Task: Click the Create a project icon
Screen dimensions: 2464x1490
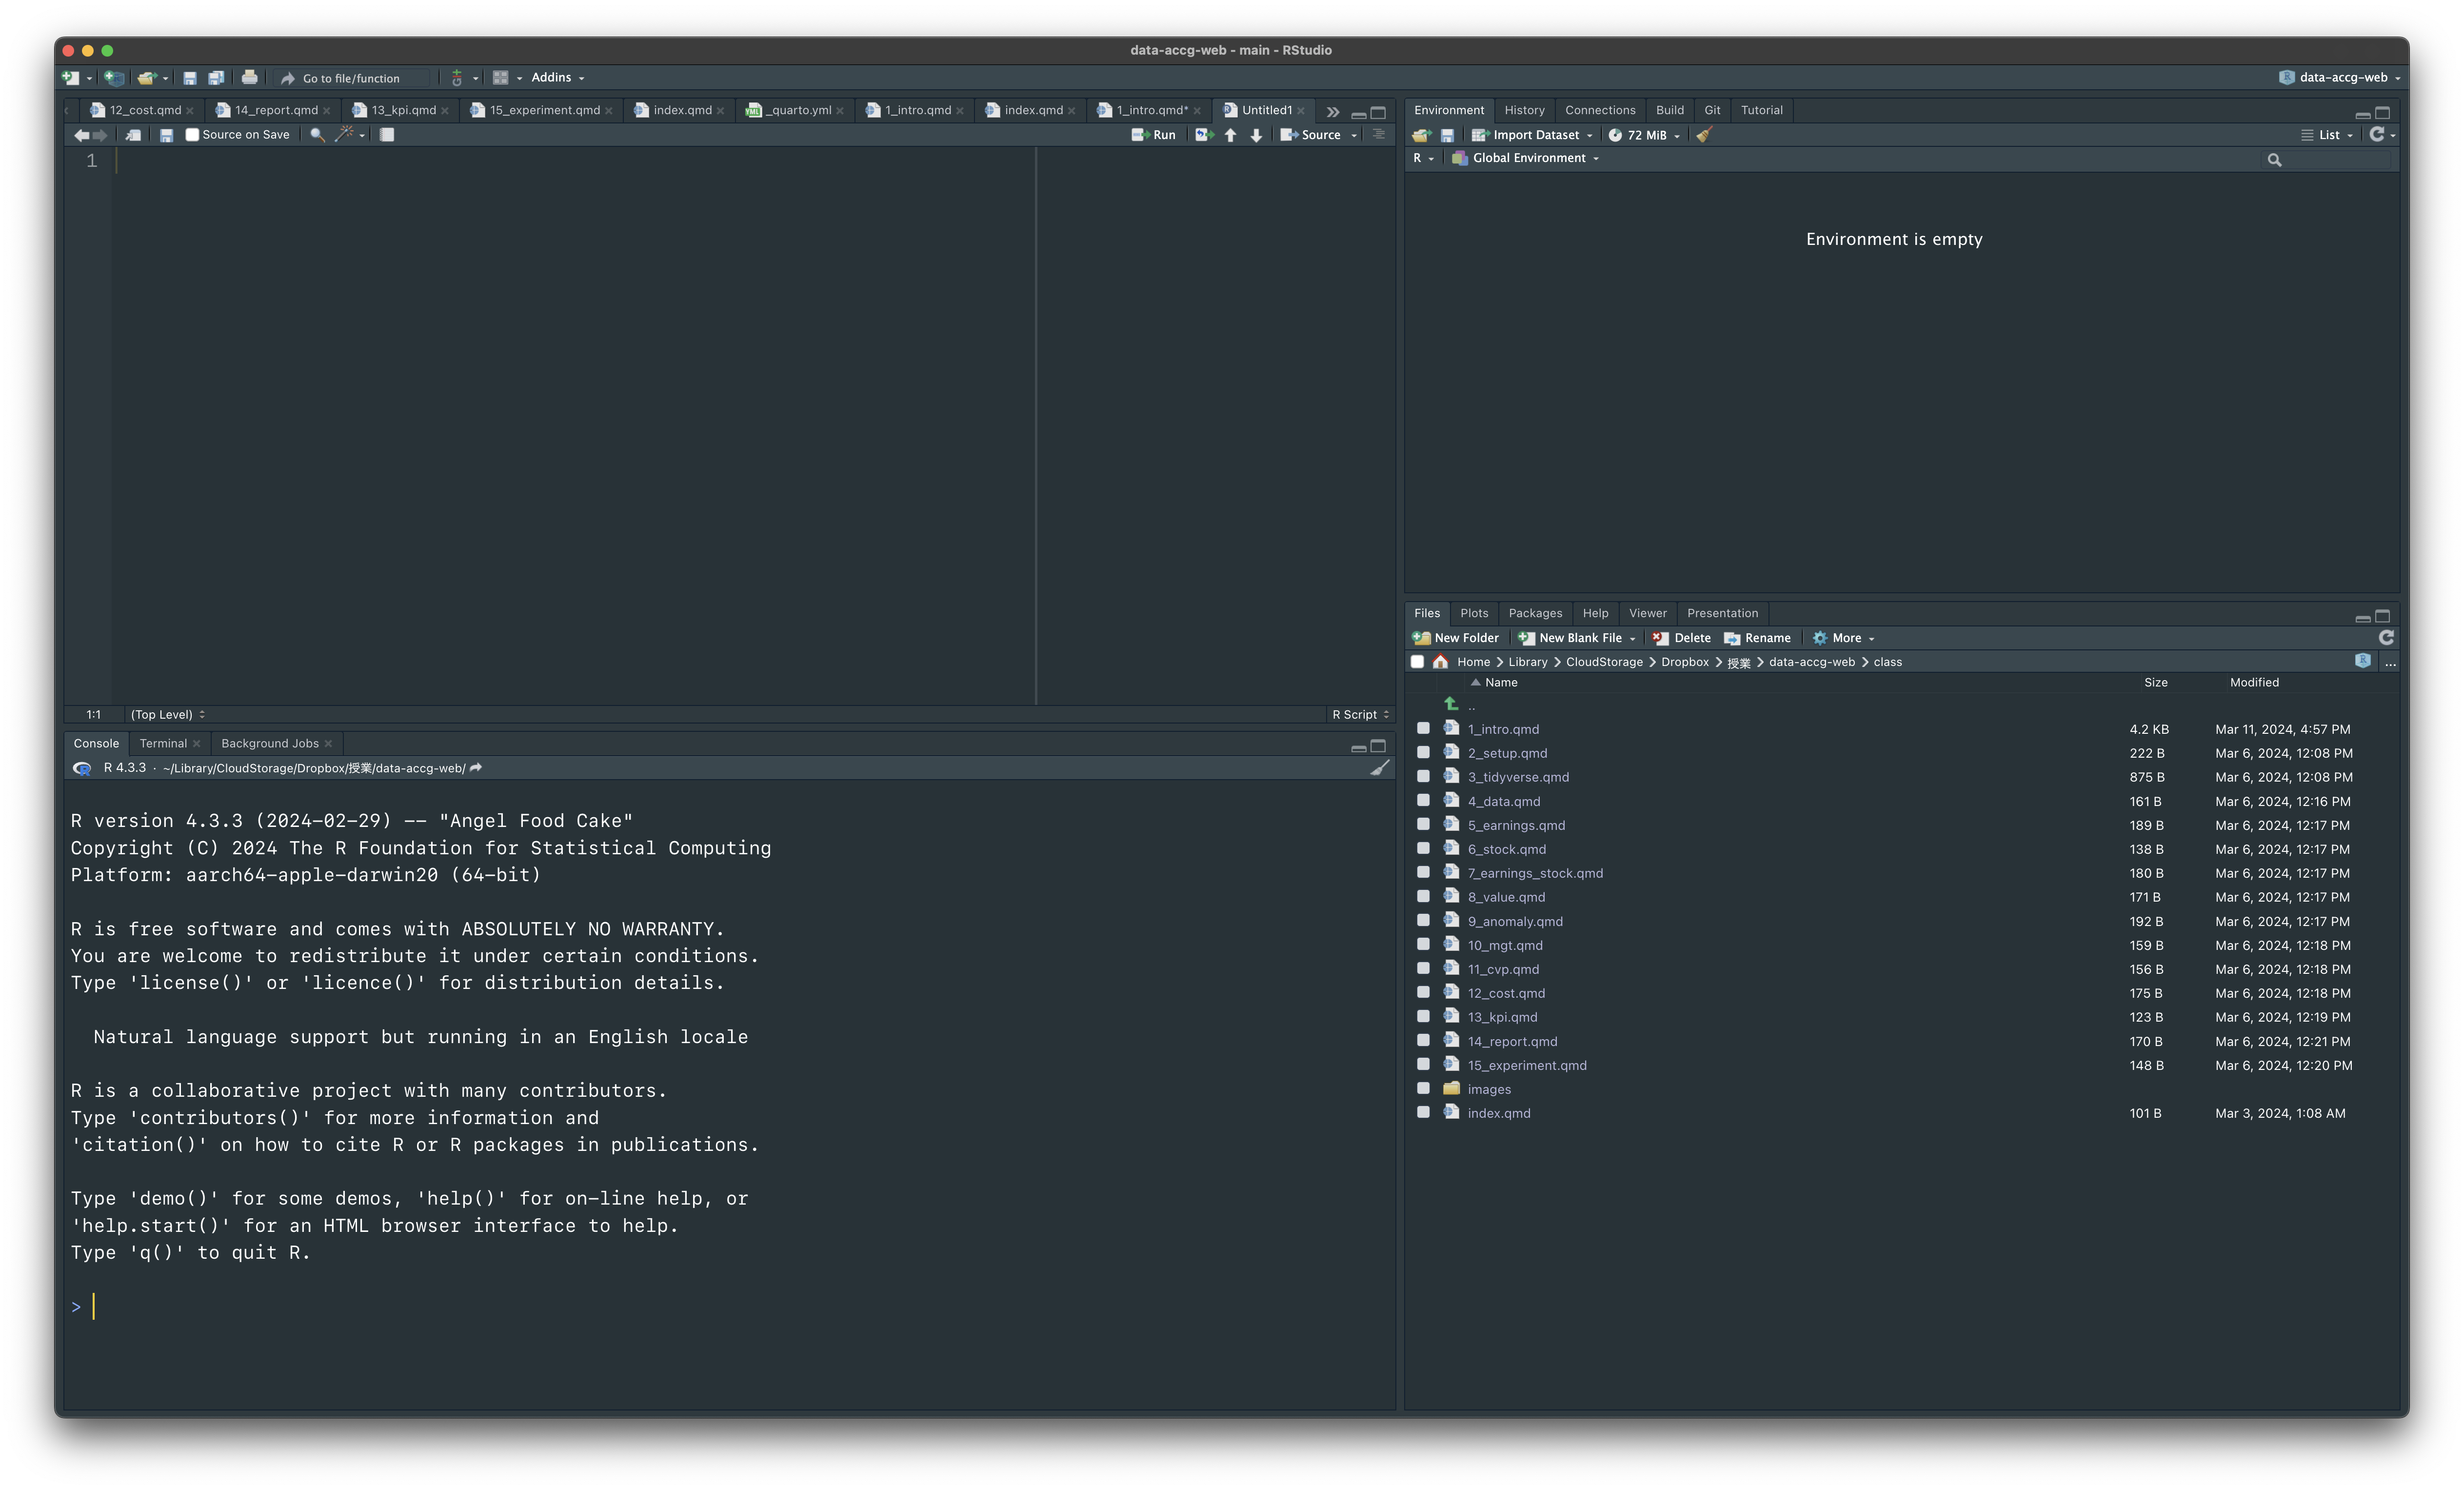Action: point(114,77)
